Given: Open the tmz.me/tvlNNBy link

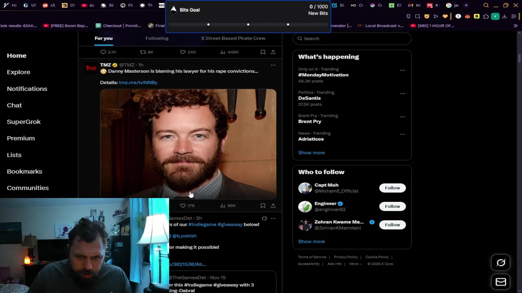Looking at the screenshot, I should (138, 83).
